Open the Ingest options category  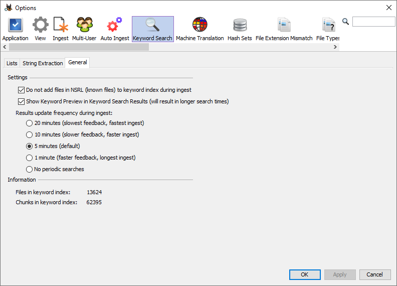pos(61,29)
